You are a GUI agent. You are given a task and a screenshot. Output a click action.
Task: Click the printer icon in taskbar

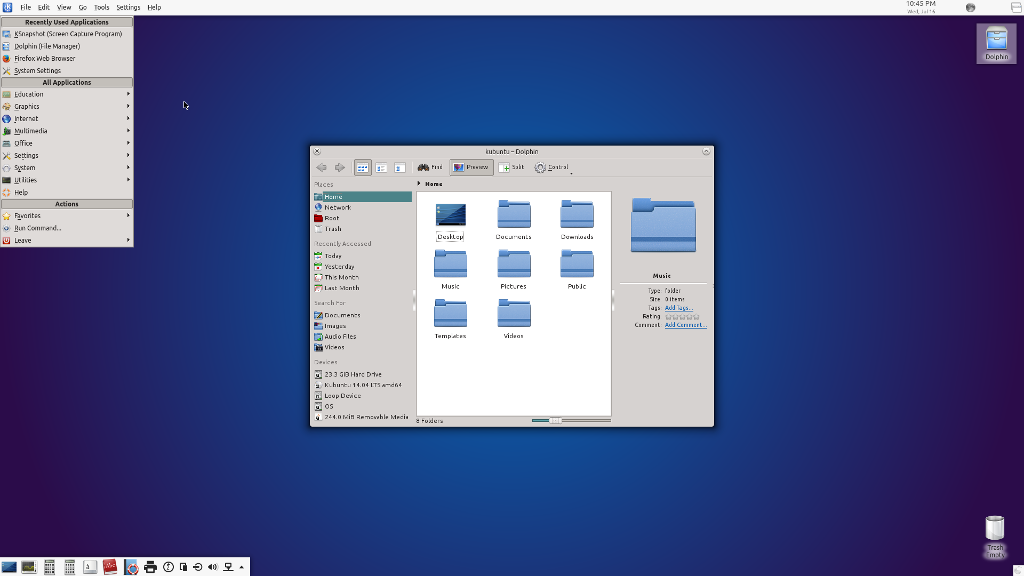click(x=150, y=567)
